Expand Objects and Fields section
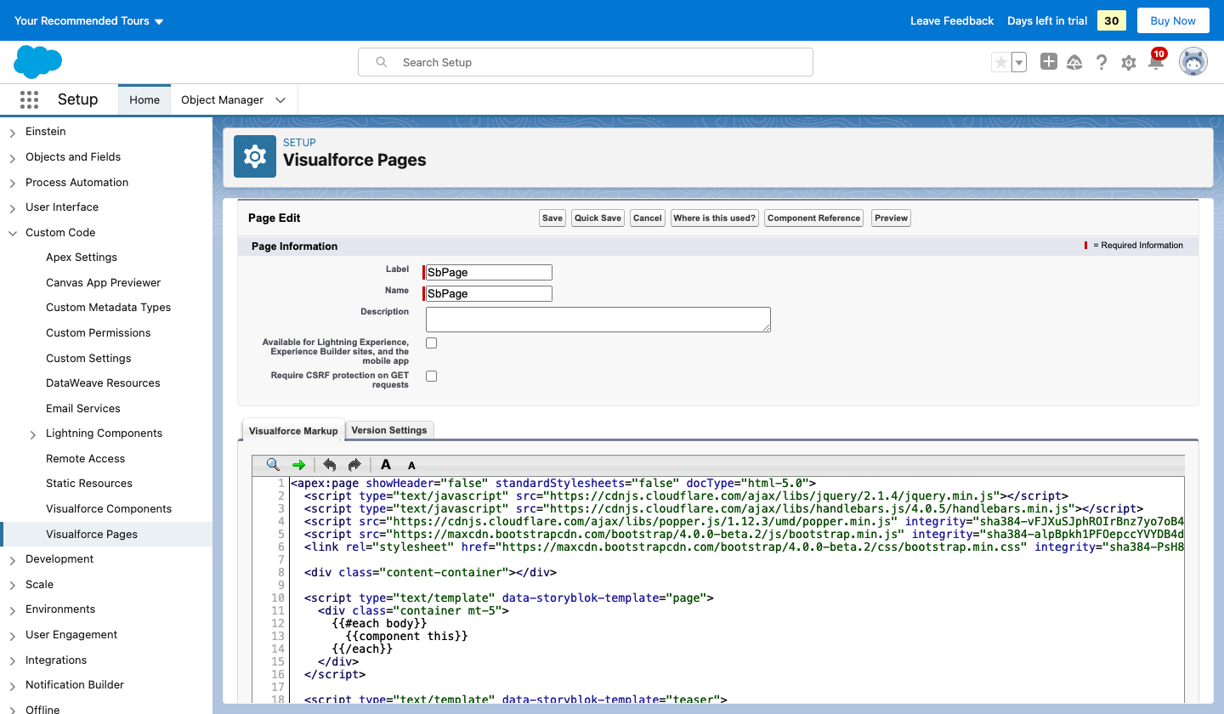Viewport: 1224px width, 714px height. tap(12, 158)
